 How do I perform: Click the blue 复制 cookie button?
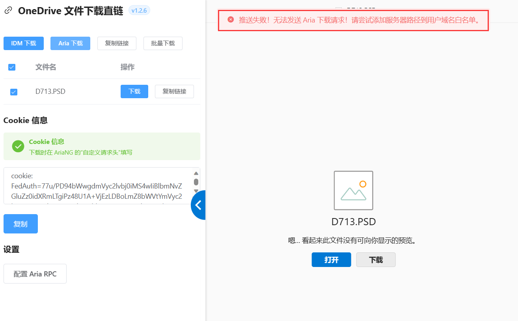(20, 224)
